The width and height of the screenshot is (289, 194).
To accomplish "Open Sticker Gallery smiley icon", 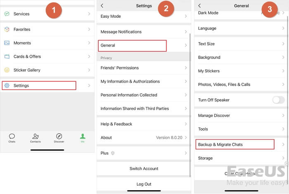I will 7,70.
